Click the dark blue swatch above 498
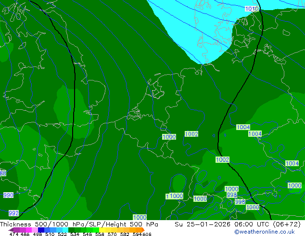This screenshot has height=236, width=305. tap(41, 230)
